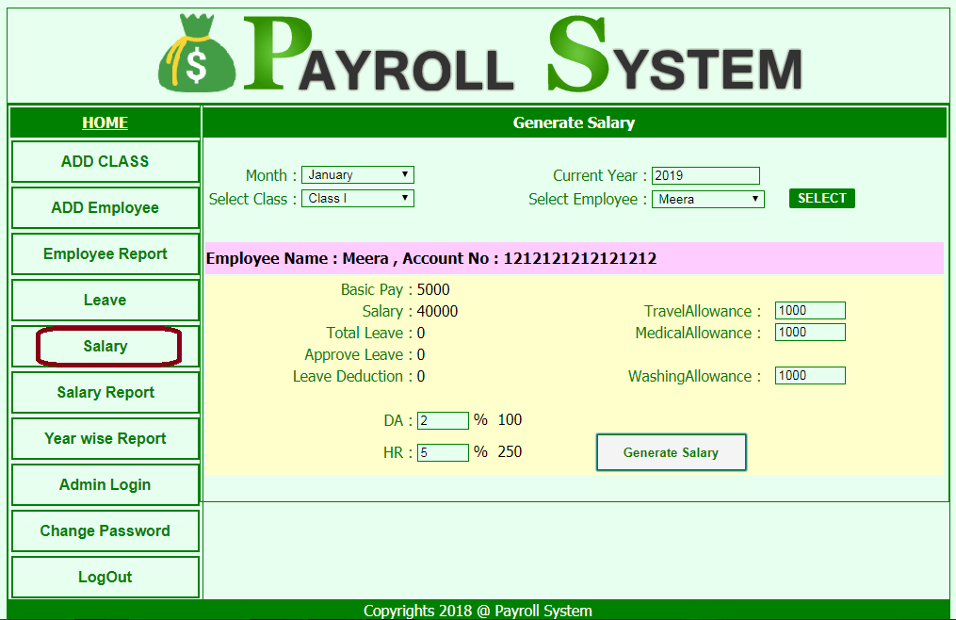Open the HOME link
956x620 pixels.
(x=105, y=122)
